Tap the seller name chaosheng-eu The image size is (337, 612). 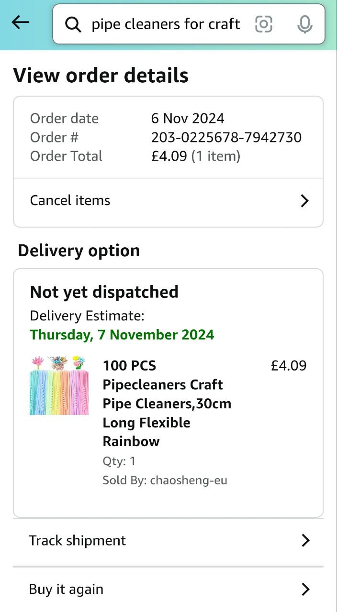(x=189, y=480)
